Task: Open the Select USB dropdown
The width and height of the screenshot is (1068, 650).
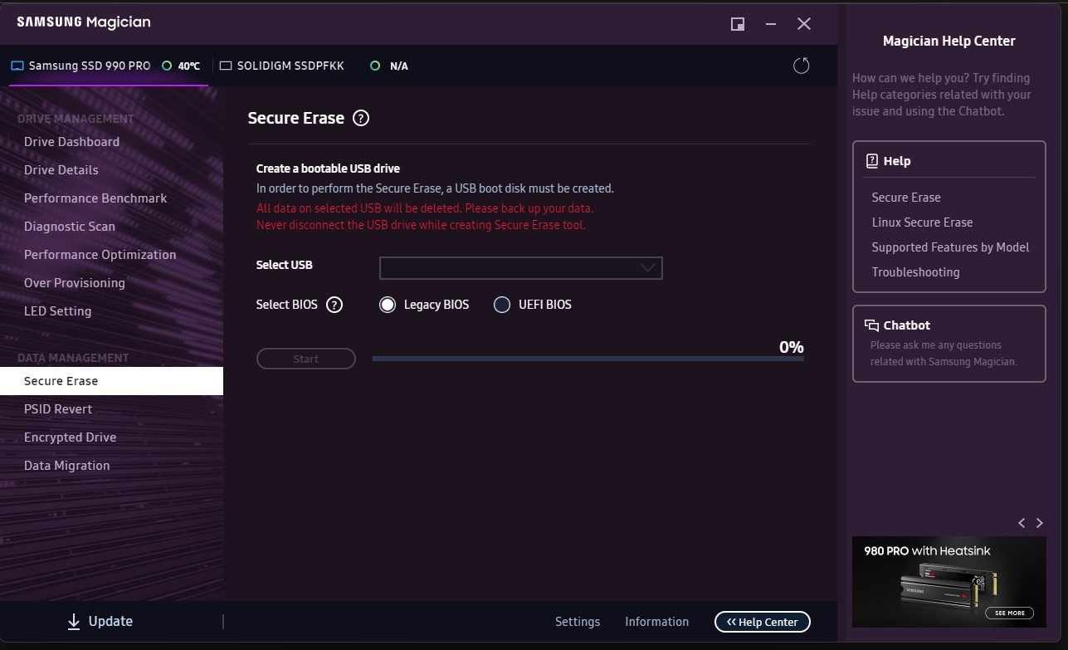Action: point(520,268)
